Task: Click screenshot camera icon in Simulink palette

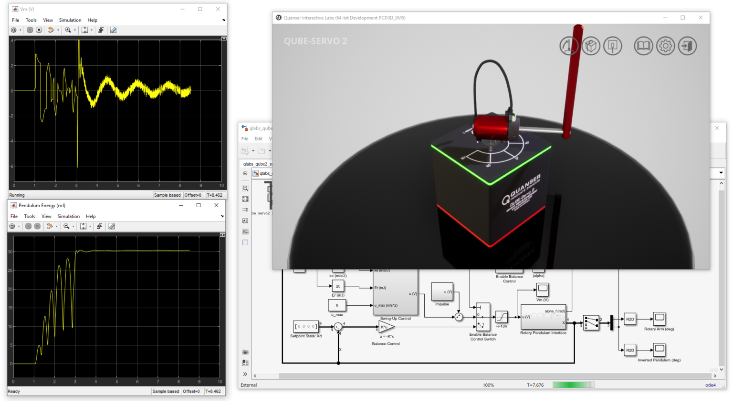Action: [245, 352]
